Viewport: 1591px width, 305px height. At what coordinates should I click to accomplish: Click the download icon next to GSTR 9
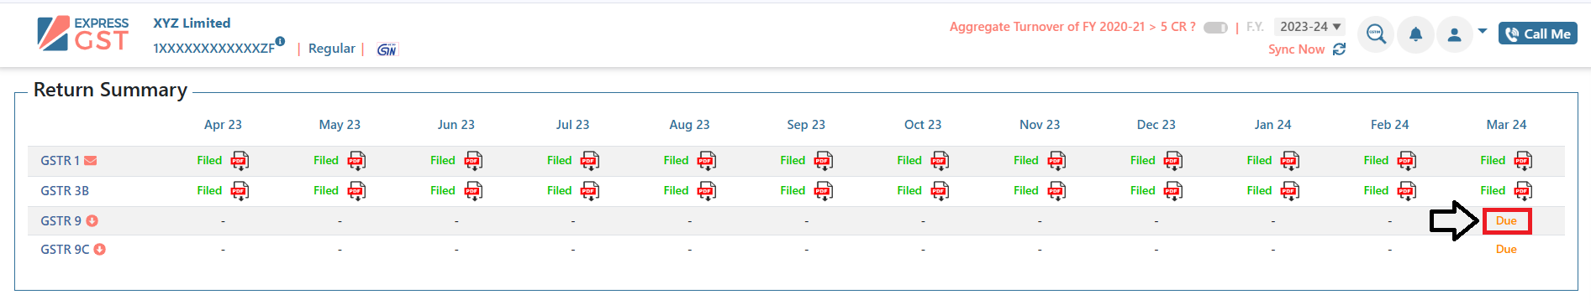pos(92,221)
